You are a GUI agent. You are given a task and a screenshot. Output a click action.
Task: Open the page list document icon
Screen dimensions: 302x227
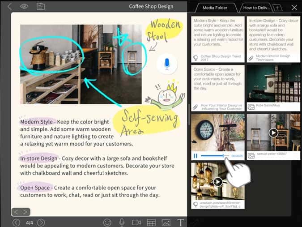(41, 6)
